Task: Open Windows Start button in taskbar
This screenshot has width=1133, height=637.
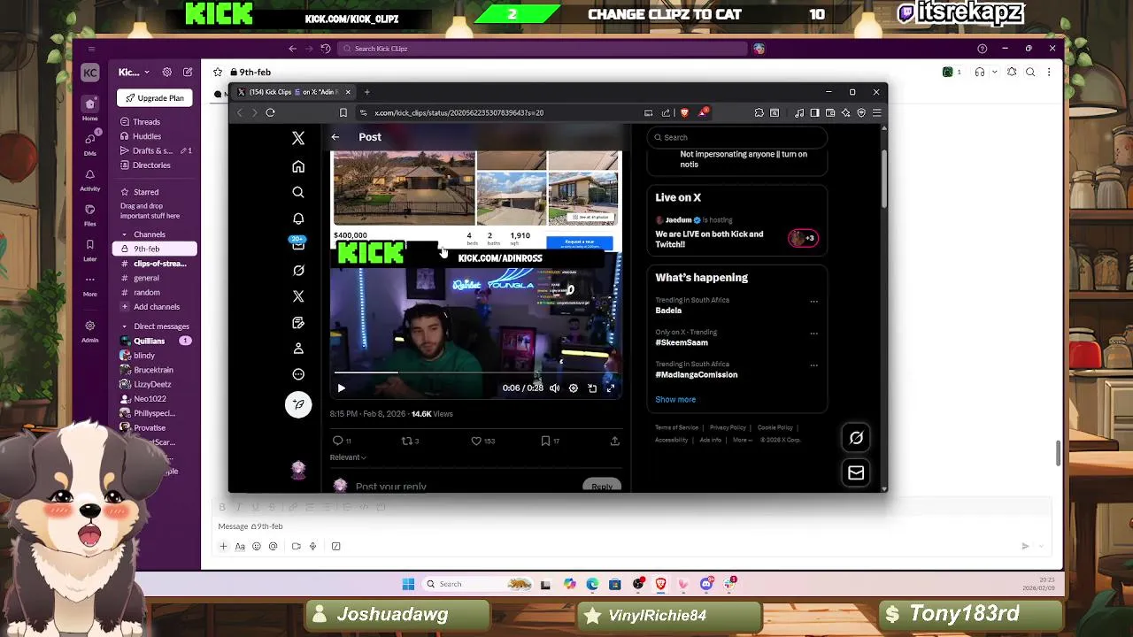Action: click(x=408, y=584)
